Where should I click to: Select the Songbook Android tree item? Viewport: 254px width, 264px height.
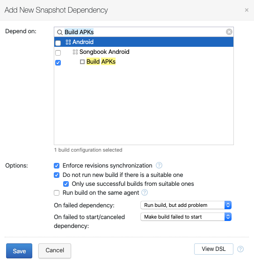(x=104, y=52)
